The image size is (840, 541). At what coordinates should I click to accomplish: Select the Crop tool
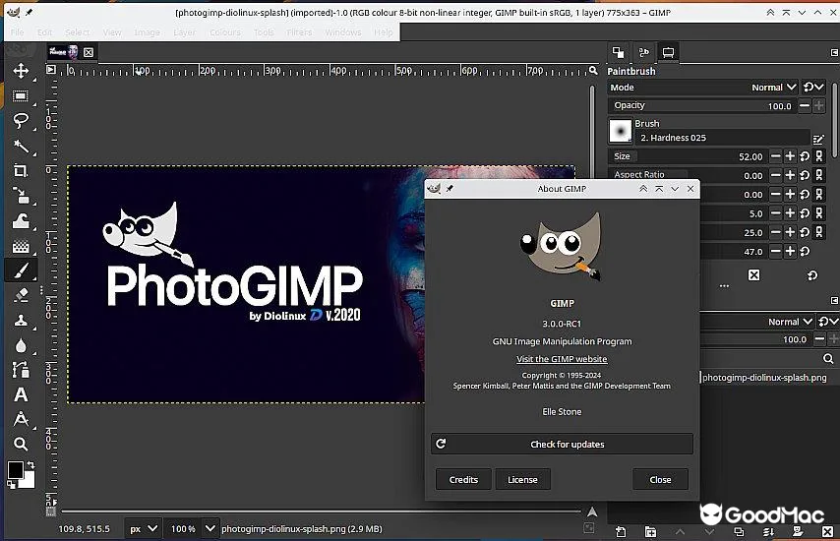tap(21, 171)
